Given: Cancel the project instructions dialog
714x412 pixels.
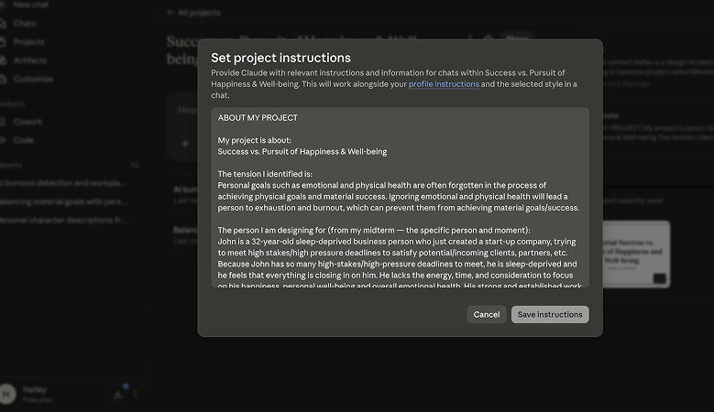Looking at the screenshot, I should [487, 314].
